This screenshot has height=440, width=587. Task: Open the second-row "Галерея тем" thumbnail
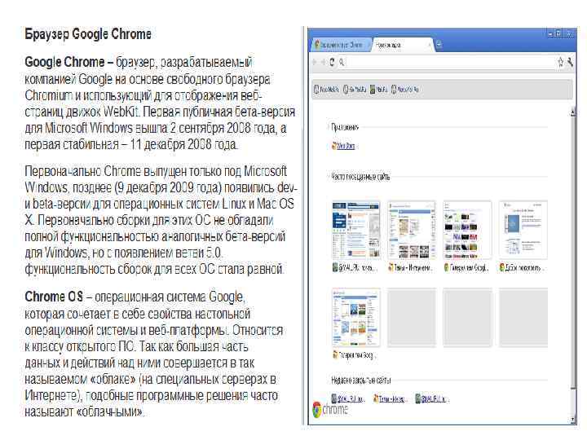pyautogui.click(x=356, y=318)
